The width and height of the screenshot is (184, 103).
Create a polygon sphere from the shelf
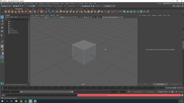[x=6, y=11]
